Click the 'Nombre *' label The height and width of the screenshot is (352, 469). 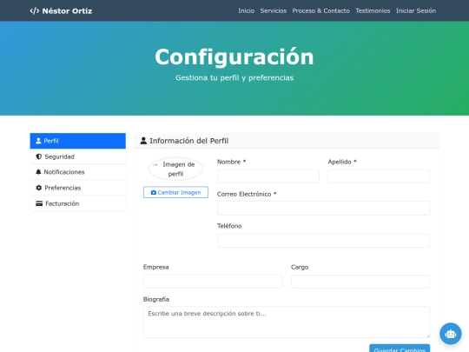[x=232, y=162]
